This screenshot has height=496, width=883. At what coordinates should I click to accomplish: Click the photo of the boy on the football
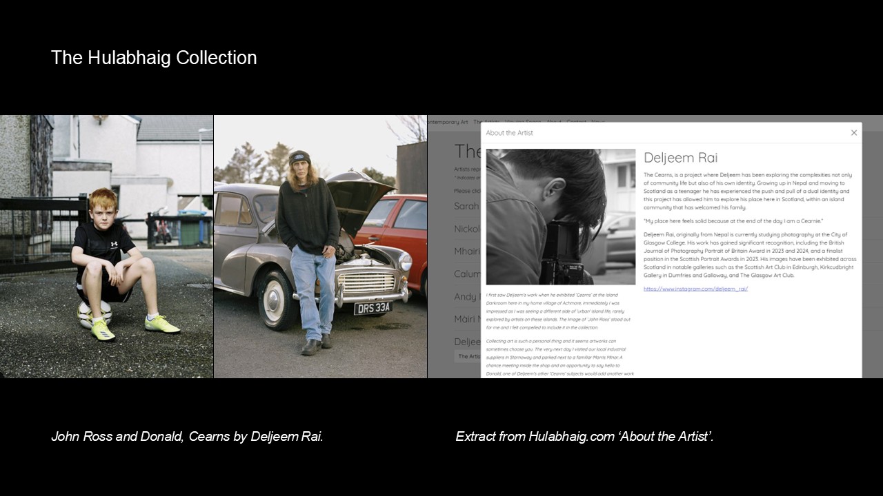[106, 247]
